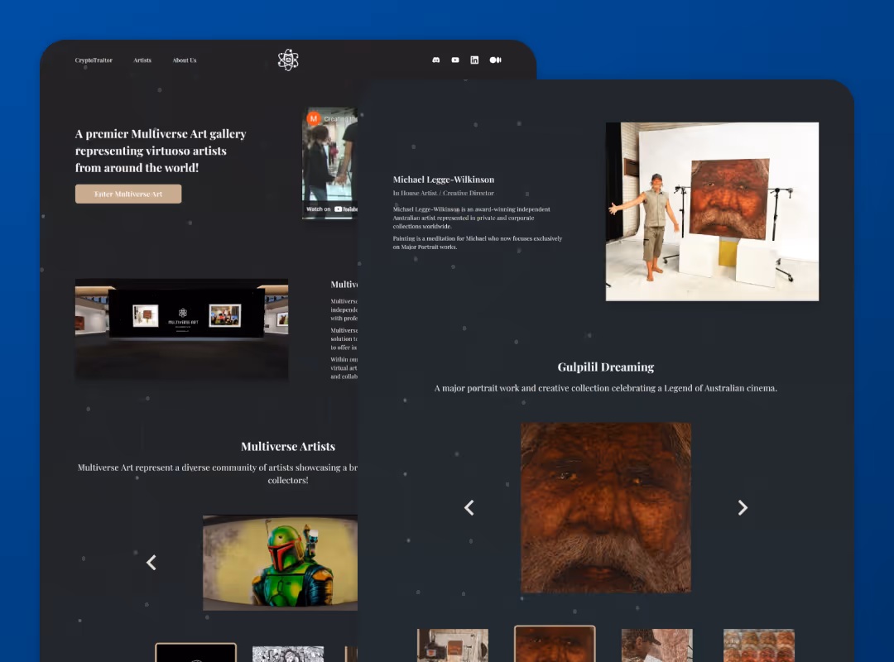Image resolution: width=894 pixels, height=662 pixels.
Task: Click the Watch on YouTube link
Action: (332, 209)
